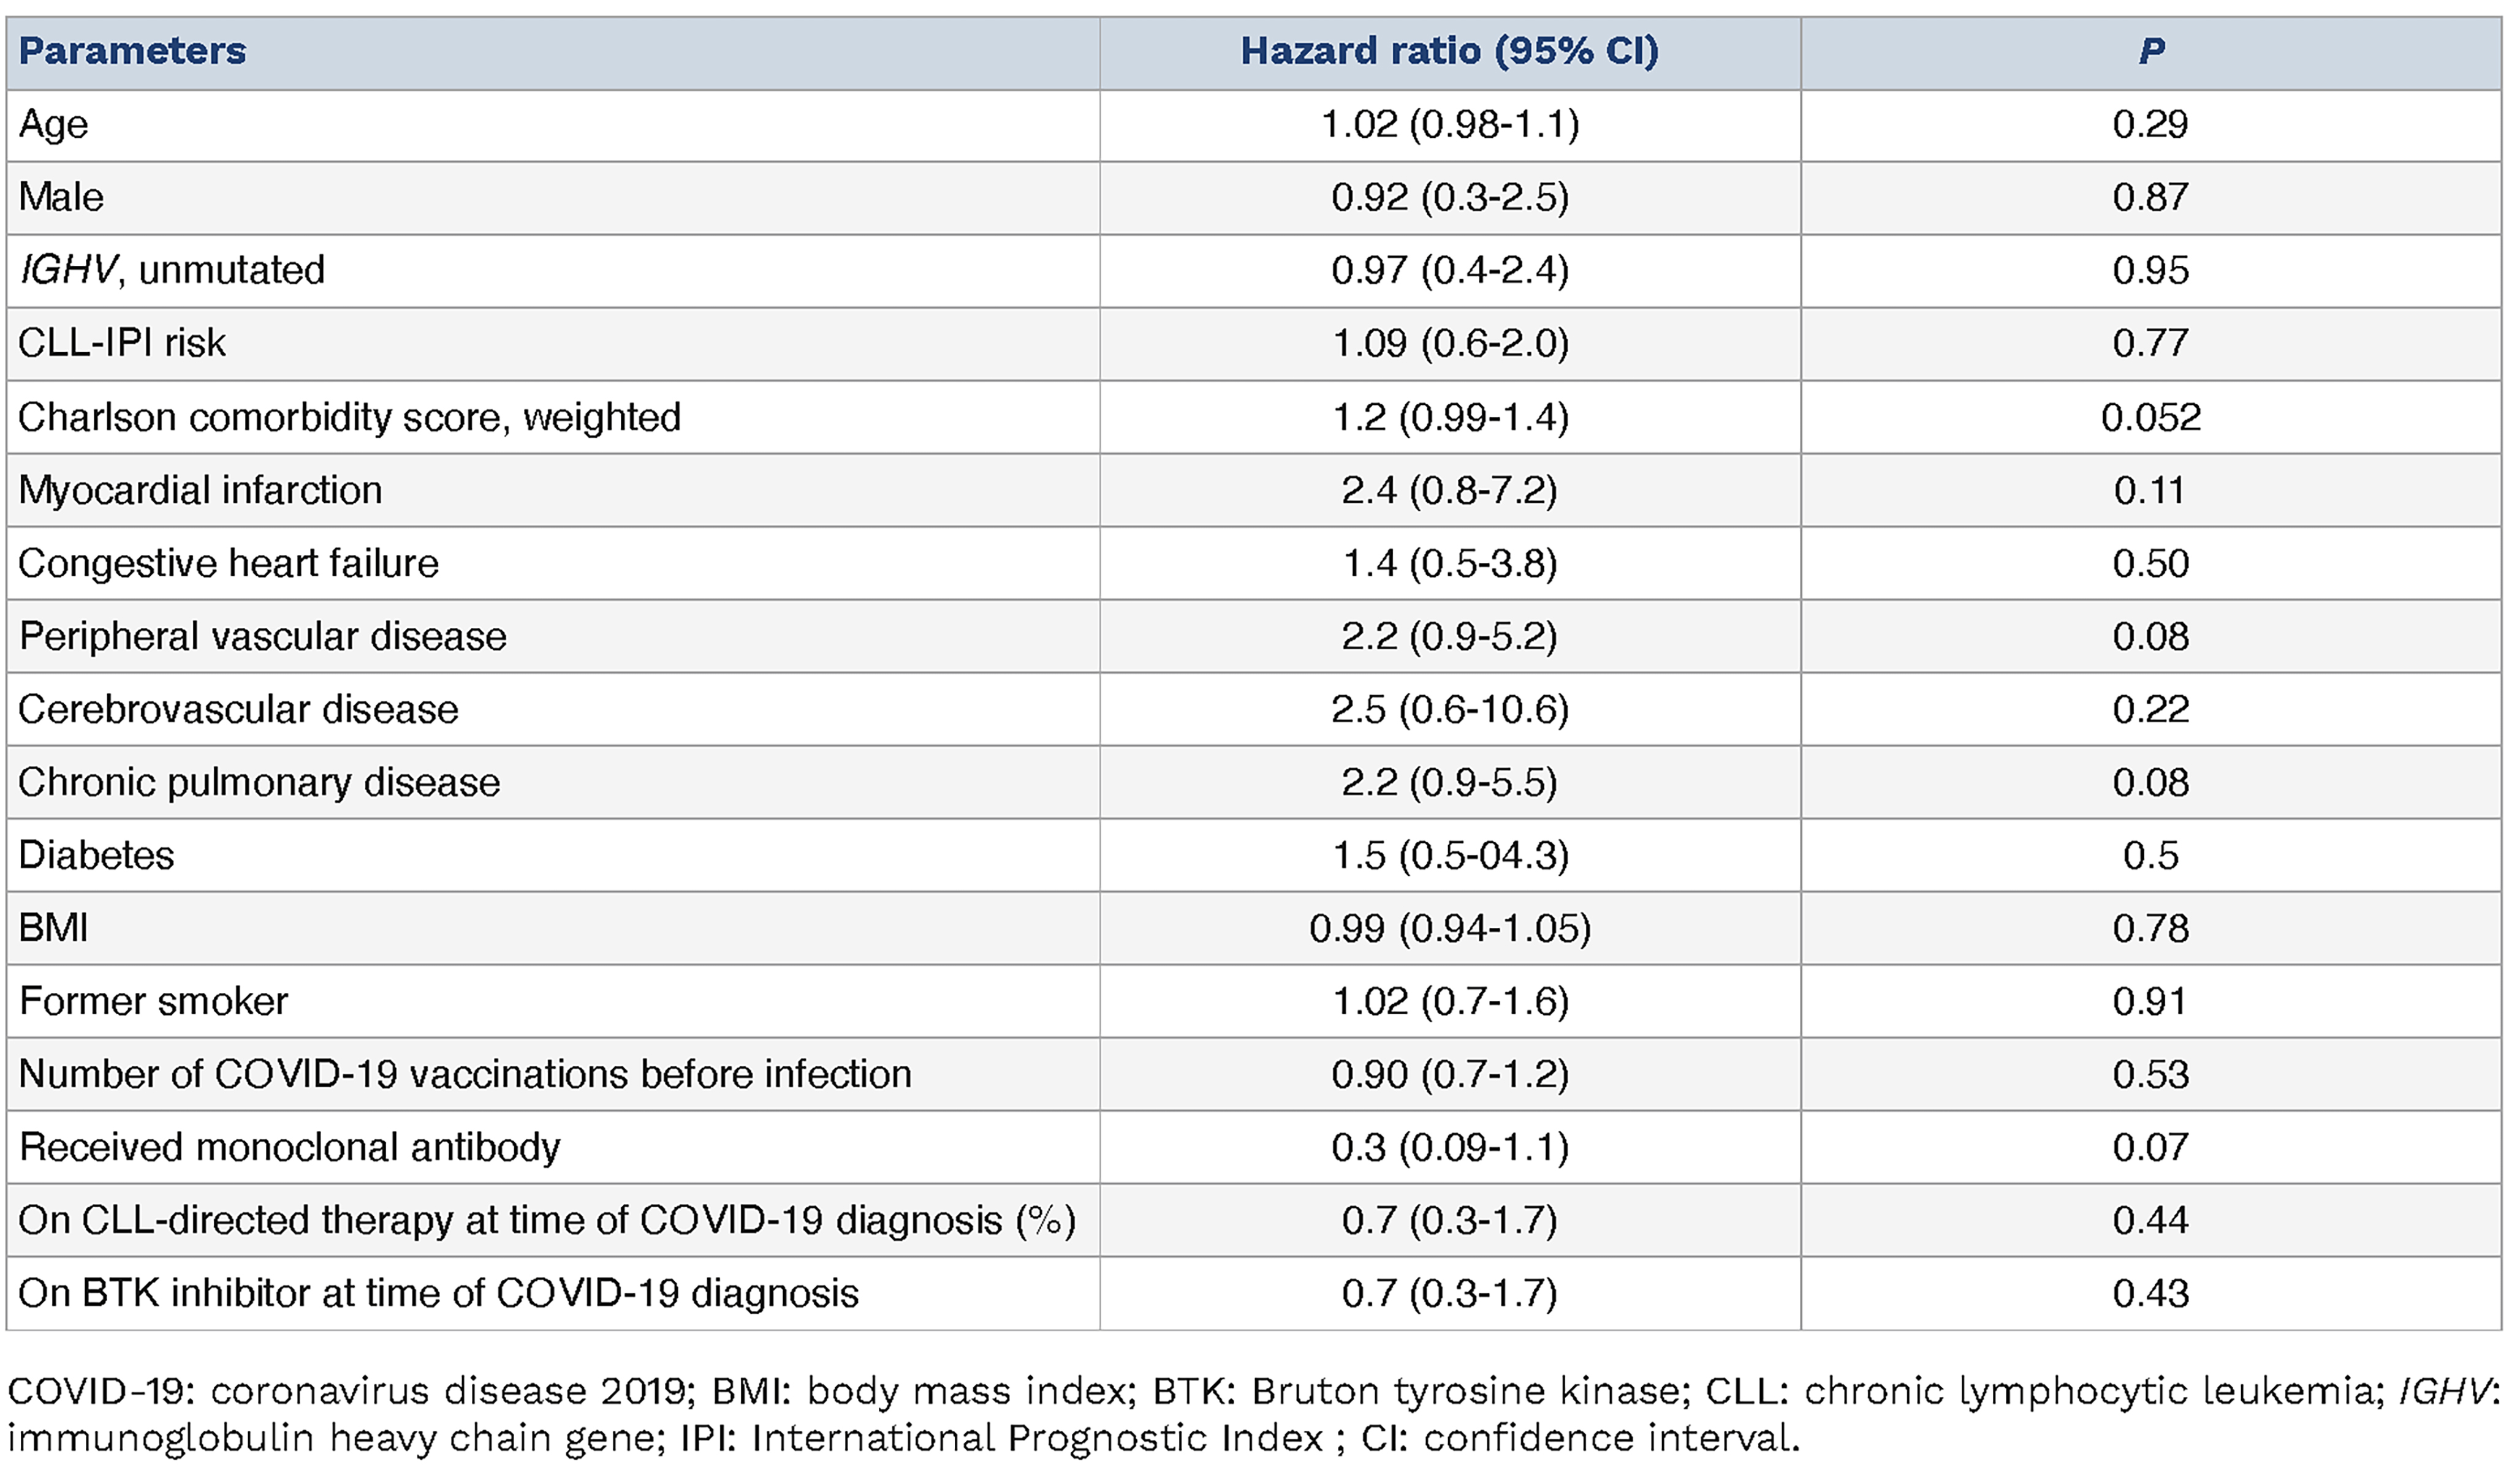
Task: Click the Hazard ratio (95% CI) header
Action: [1449, 51]
